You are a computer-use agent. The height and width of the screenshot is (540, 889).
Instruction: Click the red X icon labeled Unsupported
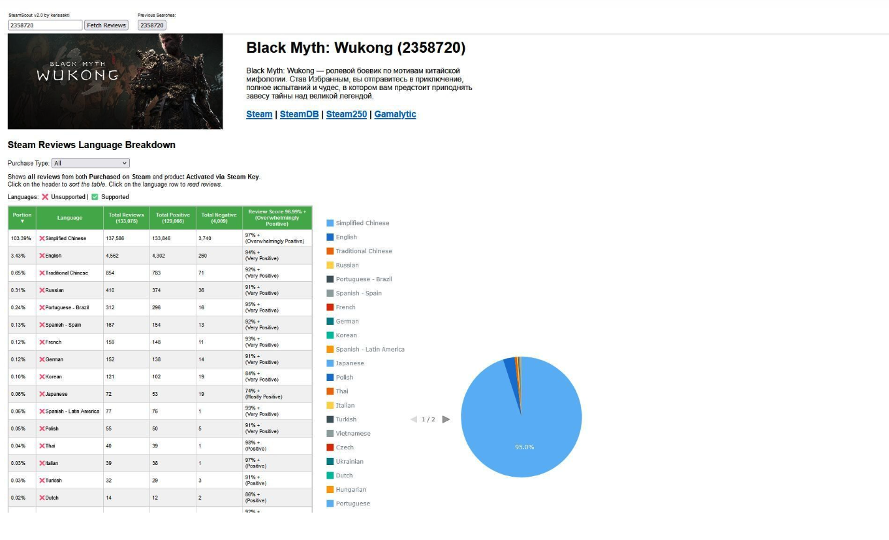pyautogui.click(x=45, y=197)
